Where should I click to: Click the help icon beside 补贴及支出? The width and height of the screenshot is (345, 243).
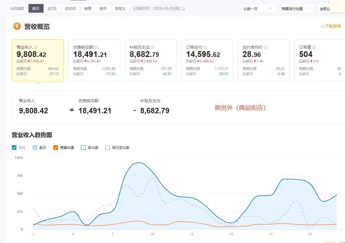[x=153, y=47]
